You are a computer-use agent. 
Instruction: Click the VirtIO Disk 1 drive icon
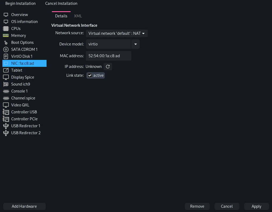[6, 56]
